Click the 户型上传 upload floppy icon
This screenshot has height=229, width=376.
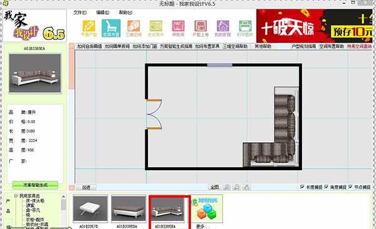pyautogui.click(x=201, y=28)
